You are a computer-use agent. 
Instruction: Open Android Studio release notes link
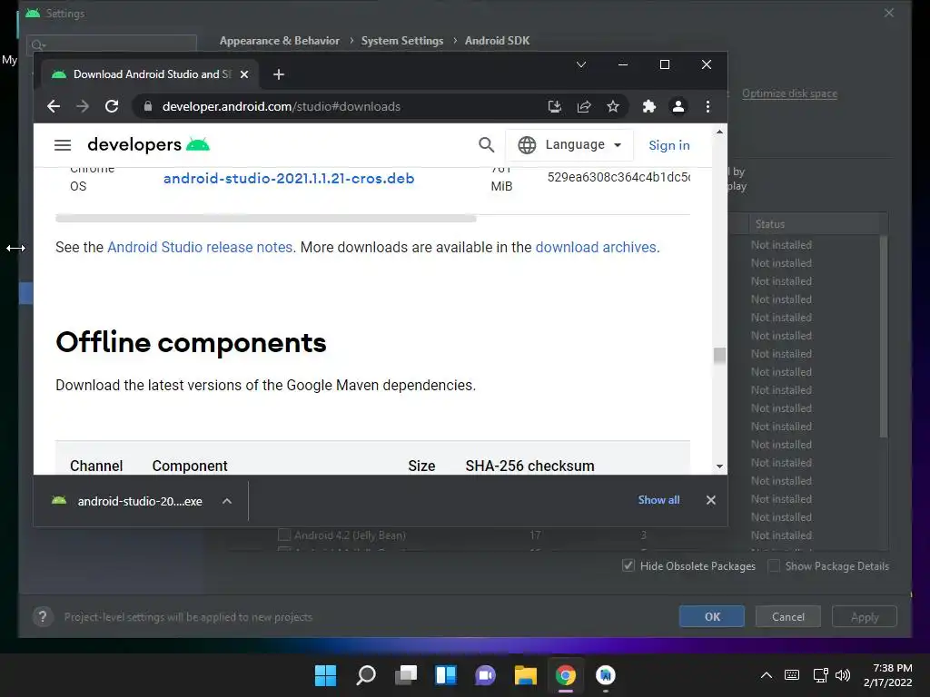[x=200, y=247]
